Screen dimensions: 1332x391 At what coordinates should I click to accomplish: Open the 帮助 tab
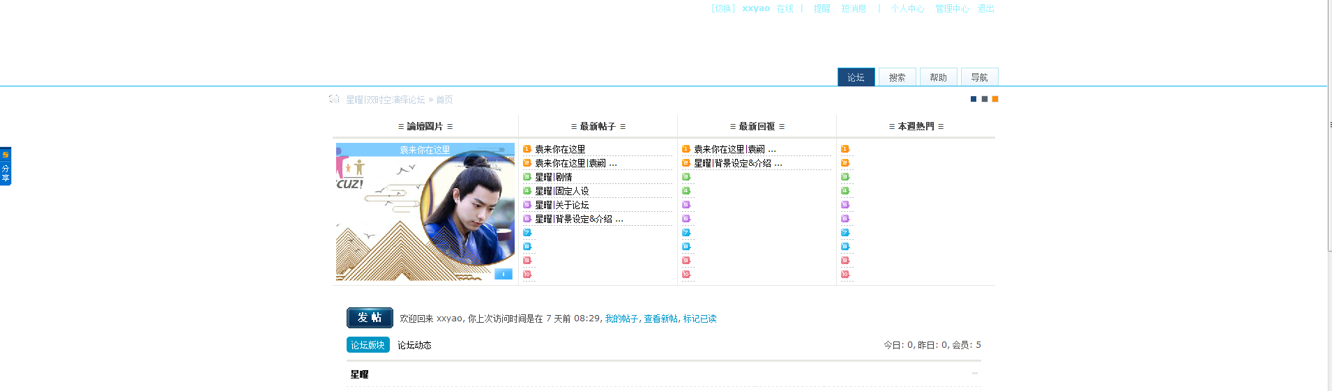(938, 77)
